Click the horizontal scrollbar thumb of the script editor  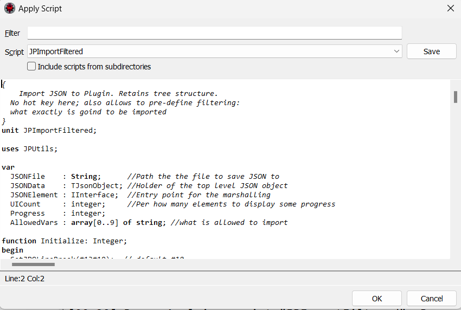pos(33,264)
